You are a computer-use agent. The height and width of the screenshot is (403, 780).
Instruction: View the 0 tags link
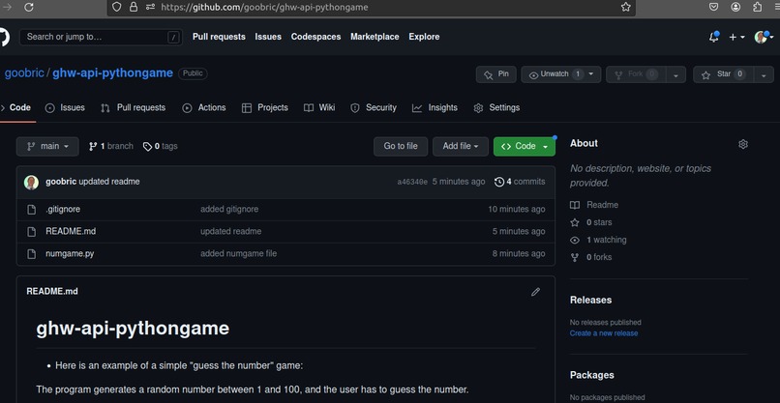tap(161, 146)
